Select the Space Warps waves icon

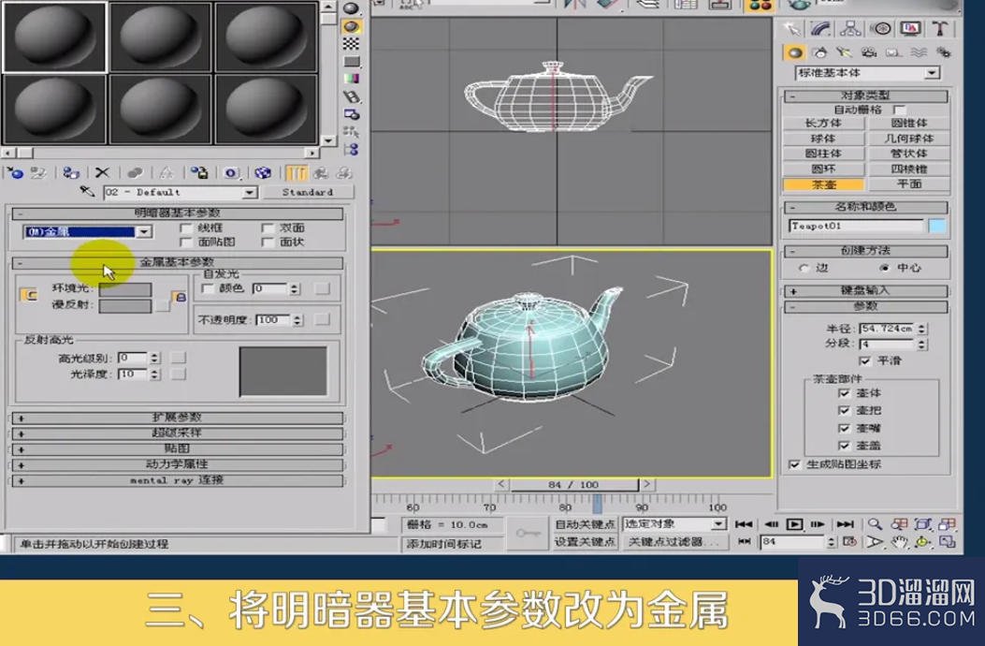tap(919, 52)
